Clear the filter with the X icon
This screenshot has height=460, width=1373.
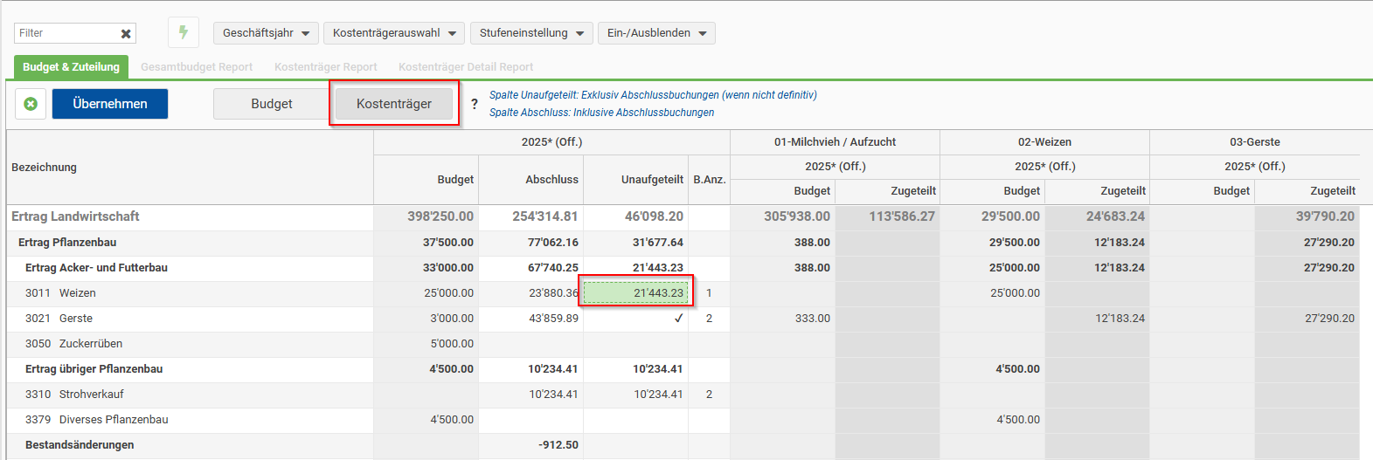click(126, 34)
